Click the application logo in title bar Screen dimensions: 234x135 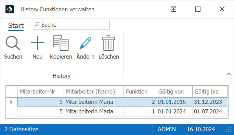(10, 9)
